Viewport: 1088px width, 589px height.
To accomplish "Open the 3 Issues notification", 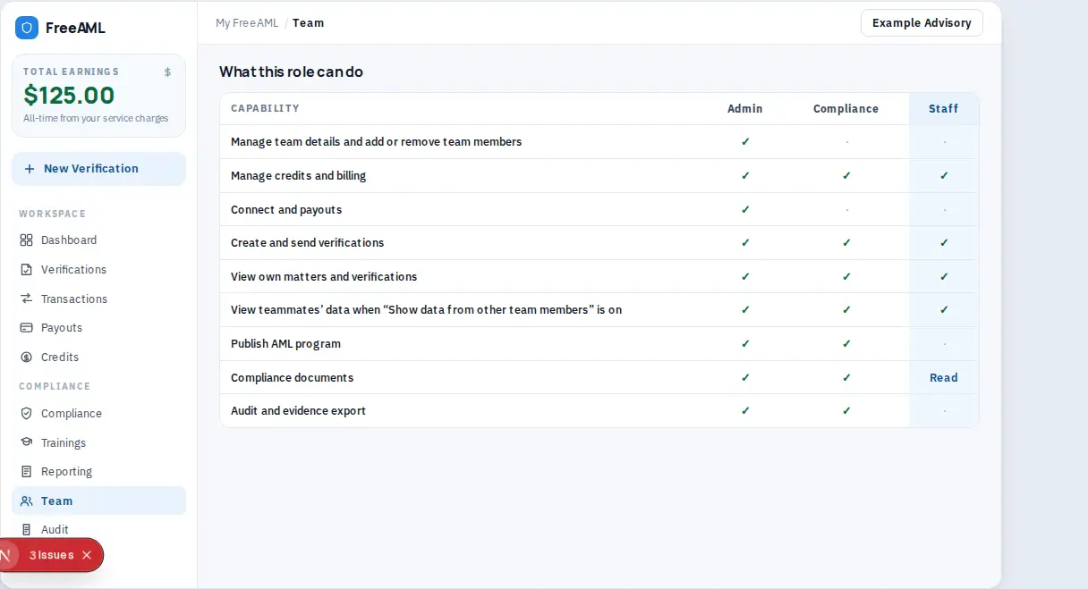I will [51, 555].
